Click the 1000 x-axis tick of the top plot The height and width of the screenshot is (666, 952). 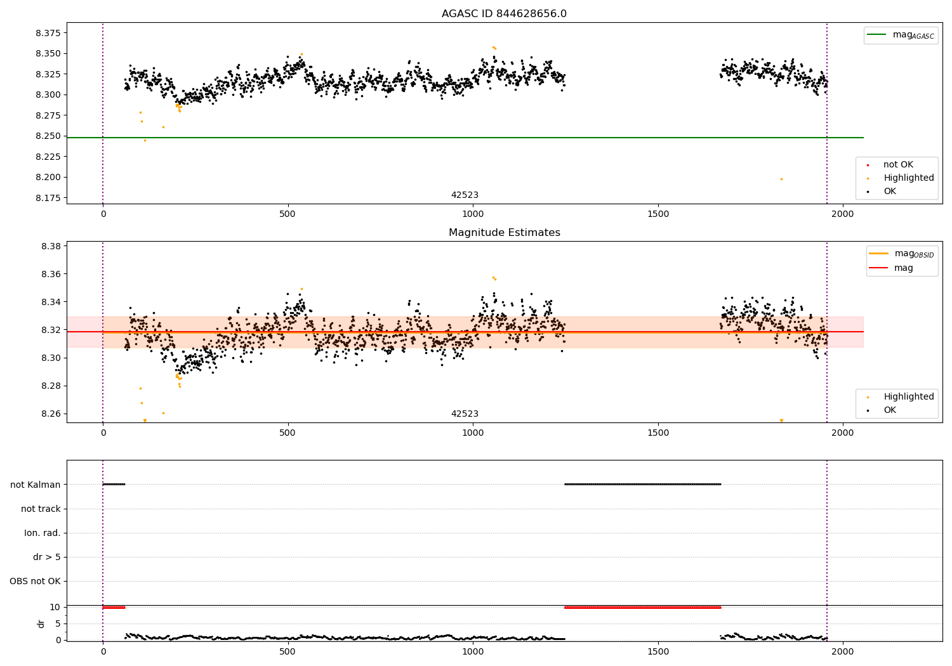point(473,214)
